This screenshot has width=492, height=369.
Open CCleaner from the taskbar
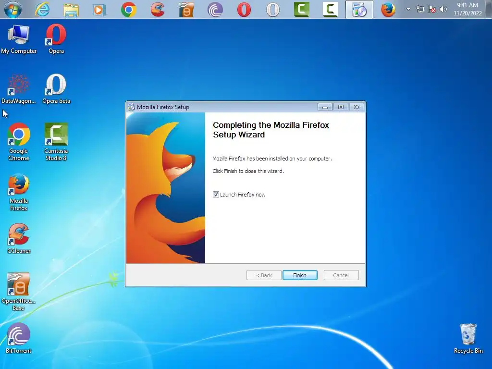158,10
